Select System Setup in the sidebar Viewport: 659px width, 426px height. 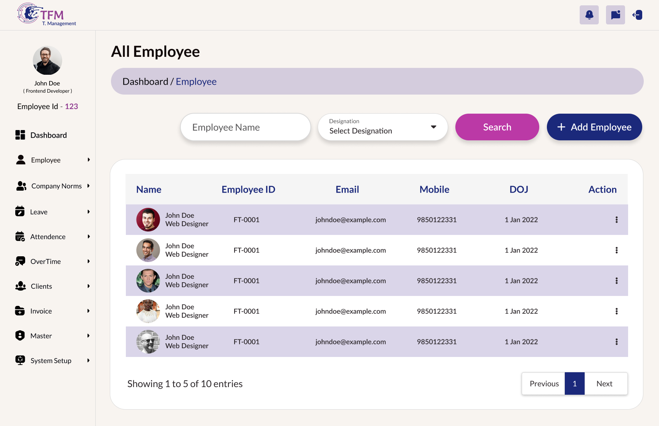[51, 361]
